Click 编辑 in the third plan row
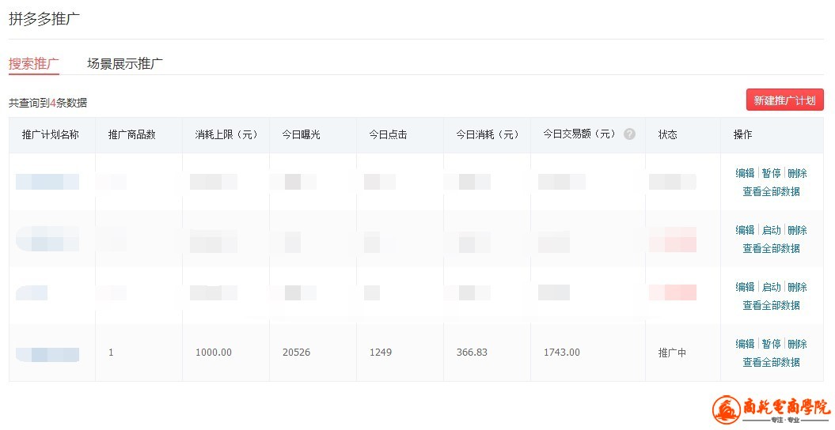The image size is (835, 430). [745, 287]
